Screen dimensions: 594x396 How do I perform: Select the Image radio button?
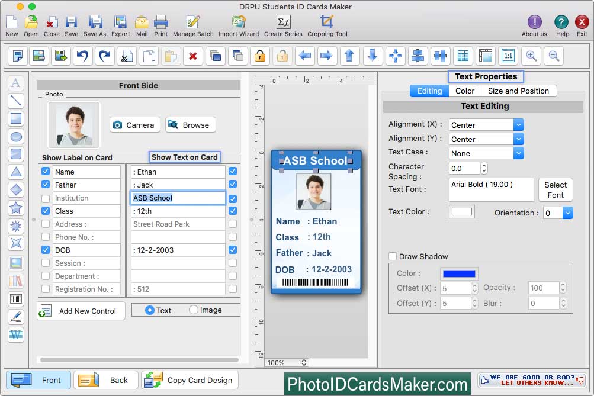point(194,310)
